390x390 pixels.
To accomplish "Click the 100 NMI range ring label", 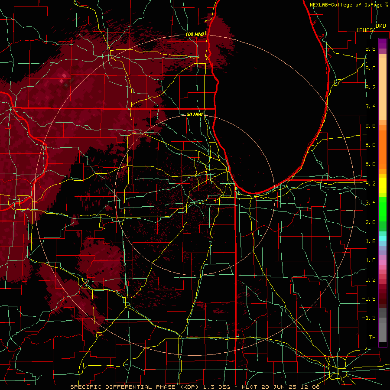I will pos(195,34).
